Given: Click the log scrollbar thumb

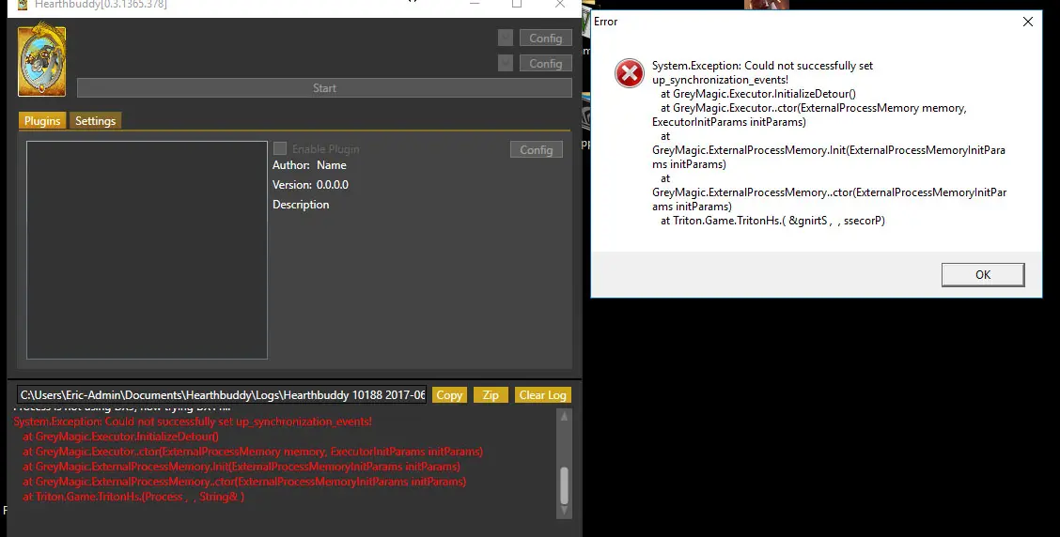Looking at the screenshot, I should (564, 485).
